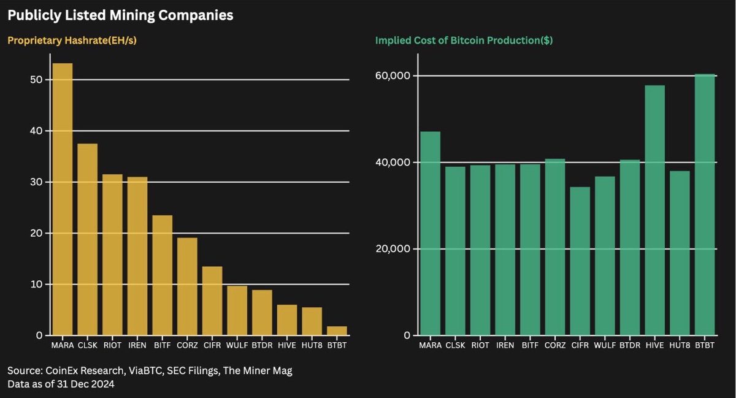Click the green CIFR production cost bar
The height and width of the screenshot is (398, 736).
pos(580,261)
